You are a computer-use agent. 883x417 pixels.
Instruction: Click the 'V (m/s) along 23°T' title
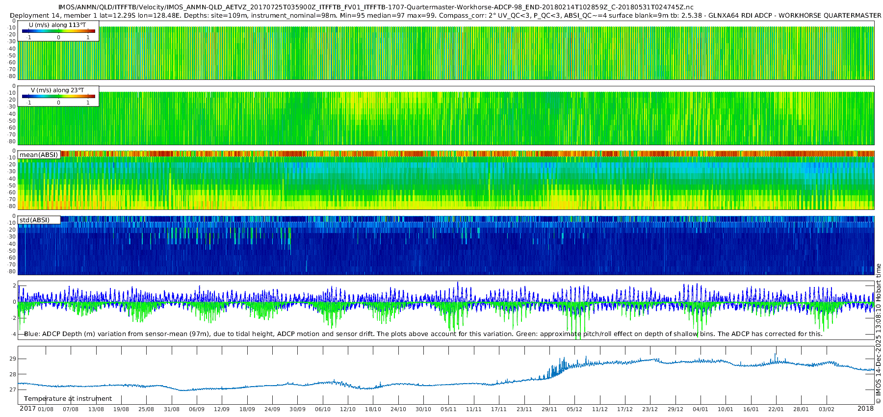57,90
